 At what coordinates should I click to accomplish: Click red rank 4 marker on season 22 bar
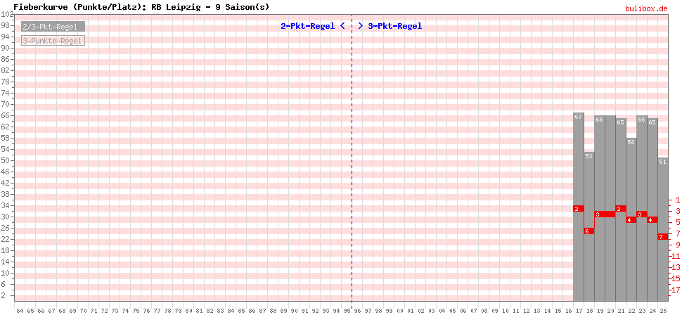[x=631, y=220]
